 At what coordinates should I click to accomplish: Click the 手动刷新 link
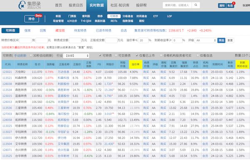pos(20,56)
